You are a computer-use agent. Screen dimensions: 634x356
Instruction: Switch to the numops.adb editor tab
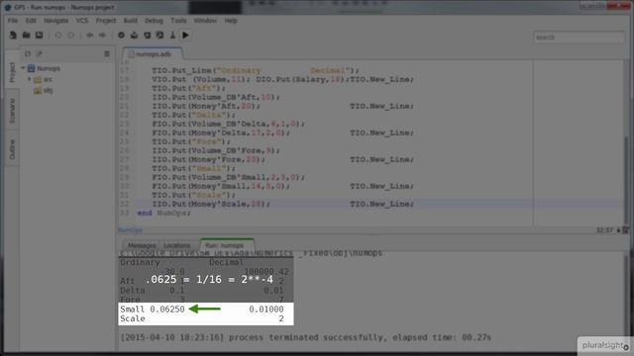click(153, 53)
